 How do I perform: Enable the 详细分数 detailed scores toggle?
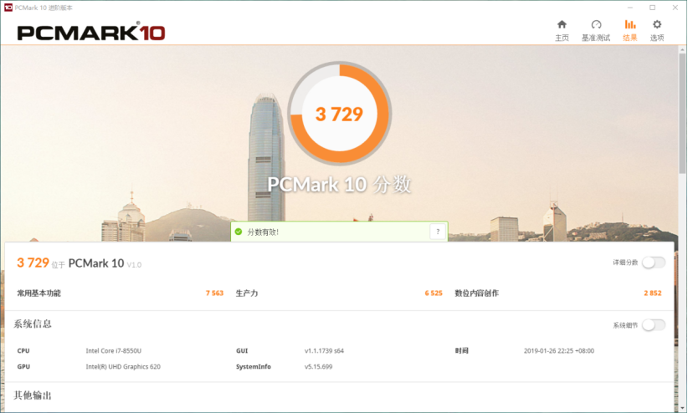pyautogui.click(x=654, y=263)
